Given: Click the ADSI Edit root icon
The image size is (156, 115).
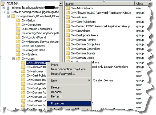Looking at the screenshot, I should [3, 3].
